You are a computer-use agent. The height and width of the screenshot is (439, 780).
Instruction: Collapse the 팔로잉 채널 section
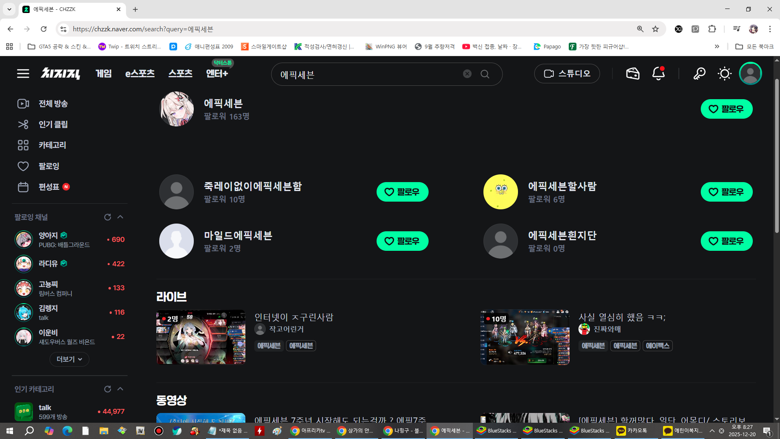coord(120,217)
